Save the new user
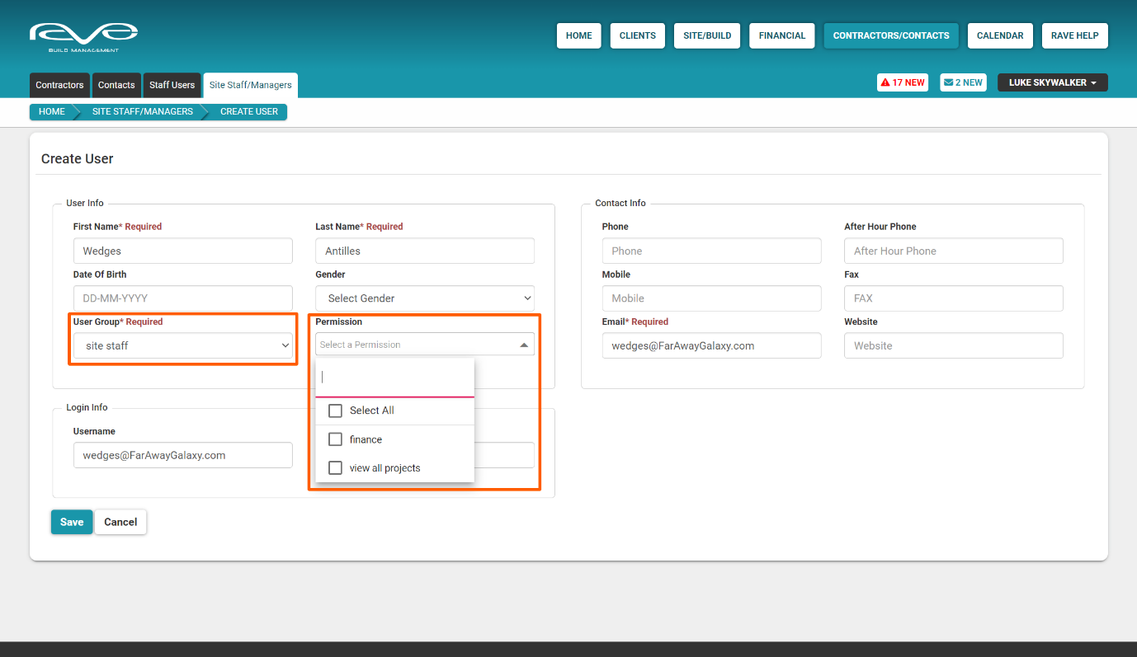1137x657 pixels. click(x=71, y=522)
